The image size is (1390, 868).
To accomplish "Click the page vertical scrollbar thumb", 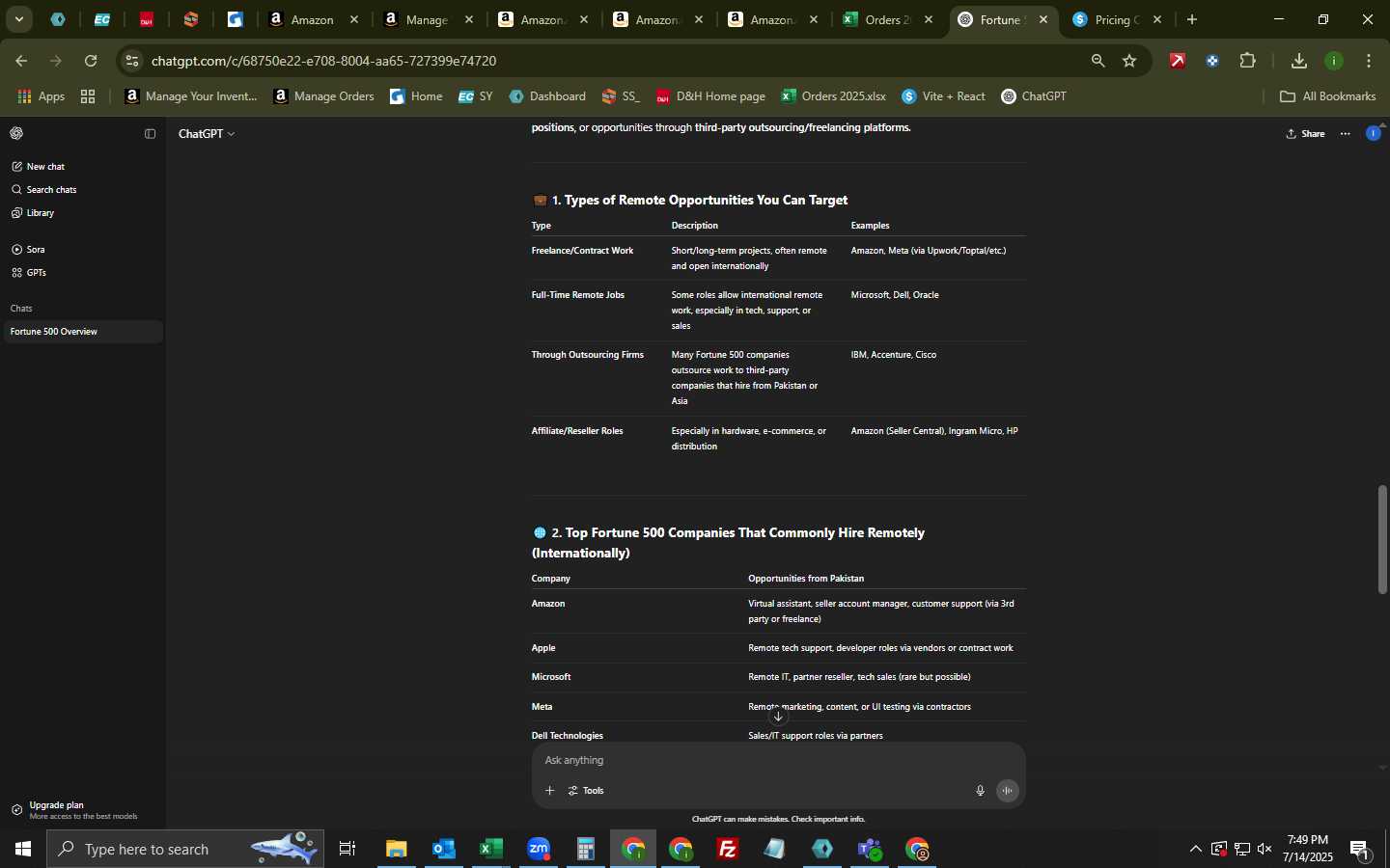I will tap(1382, 539).
